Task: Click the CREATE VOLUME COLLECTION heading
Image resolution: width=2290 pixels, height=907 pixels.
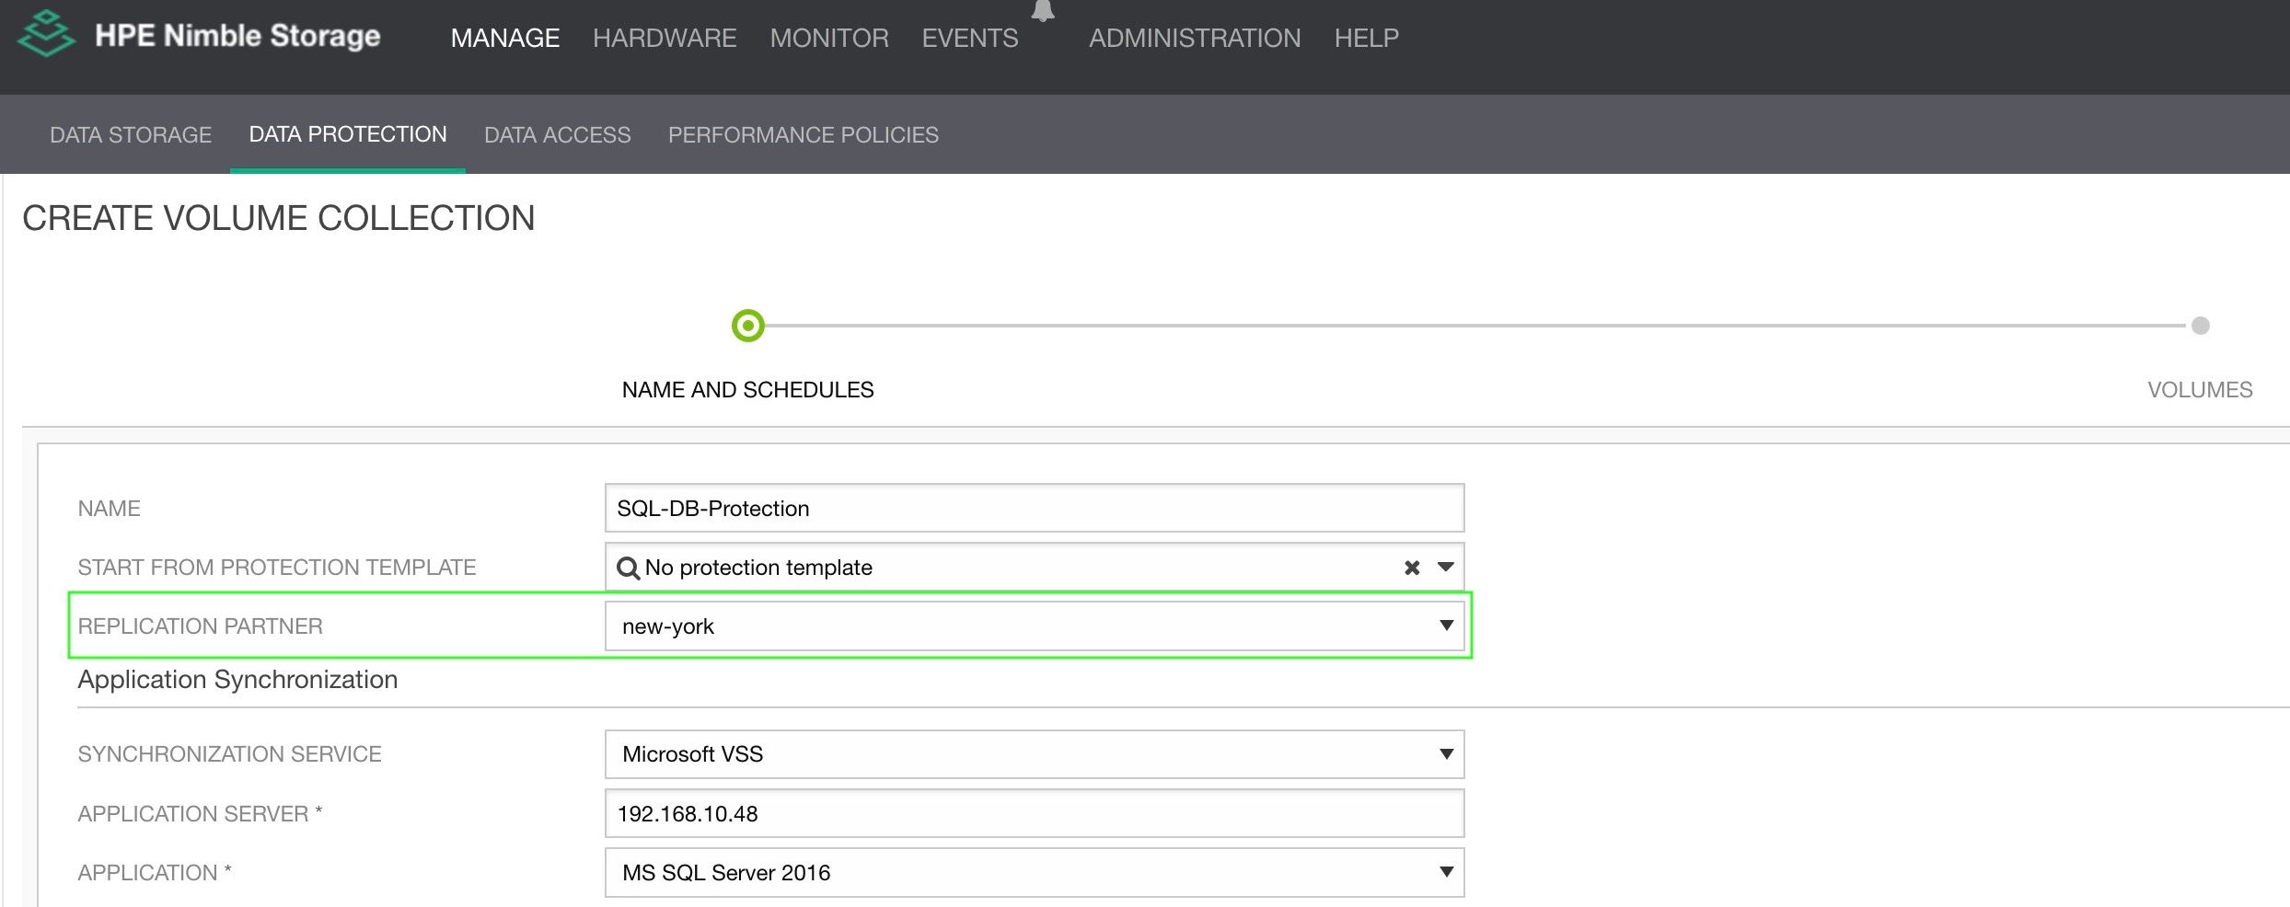Action: pos(279,218)
